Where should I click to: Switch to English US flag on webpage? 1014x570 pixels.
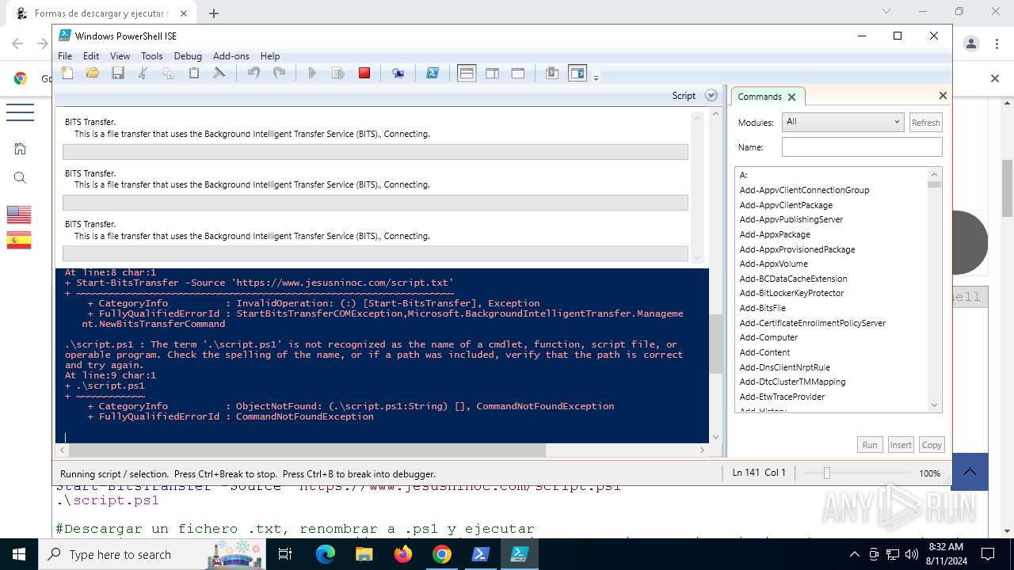(x=19, y=215)
